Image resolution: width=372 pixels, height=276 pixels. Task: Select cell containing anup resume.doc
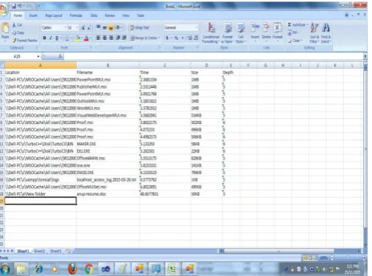tap(108, 194)
